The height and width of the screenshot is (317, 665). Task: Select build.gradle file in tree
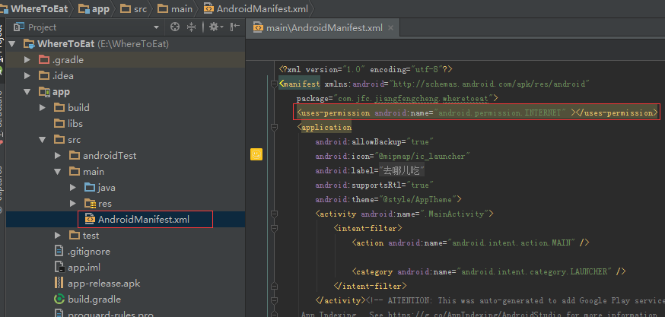94,300
